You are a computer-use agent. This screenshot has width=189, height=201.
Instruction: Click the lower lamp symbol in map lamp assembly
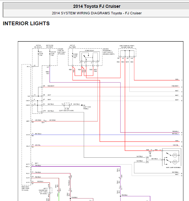(175, 162)
